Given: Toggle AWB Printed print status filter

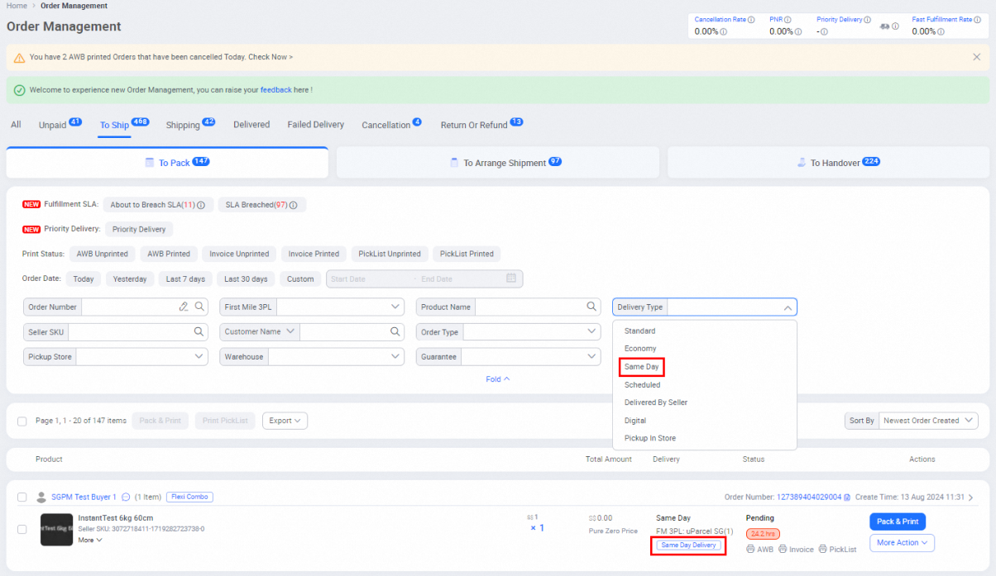Looking at the screenshot, I should (x=169, y=254).
